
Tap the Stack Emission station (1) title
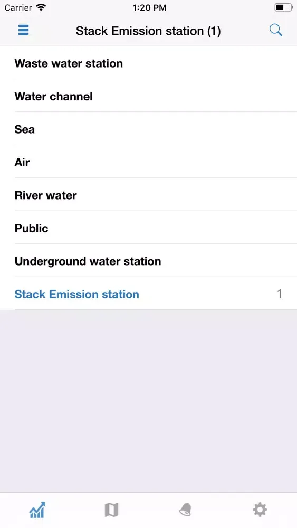click(x=148, y=31)
